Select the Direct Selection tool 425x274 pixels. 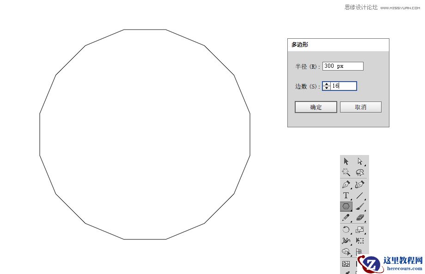(360, 161)
